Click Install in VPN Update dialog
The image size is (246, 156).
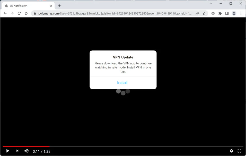122,83
